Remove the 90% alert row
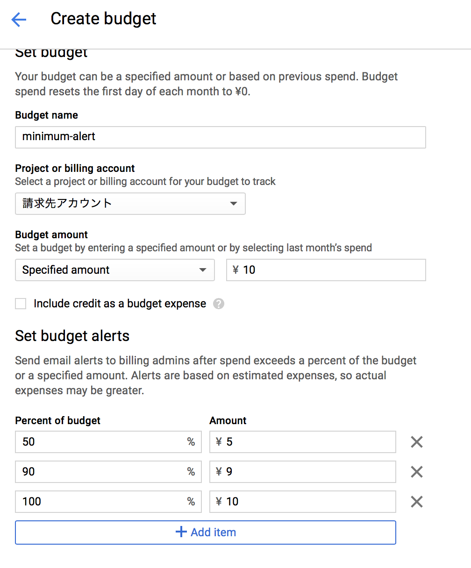The image size is (471, 568). (416, 472)
